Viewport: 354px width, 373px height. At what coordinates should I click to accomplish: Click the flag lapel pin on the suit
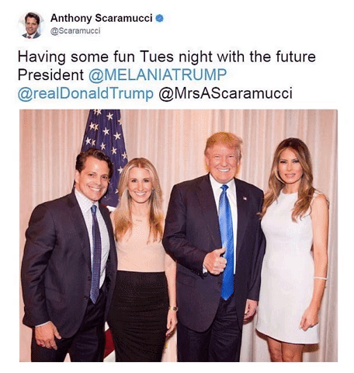coord(245,199)
